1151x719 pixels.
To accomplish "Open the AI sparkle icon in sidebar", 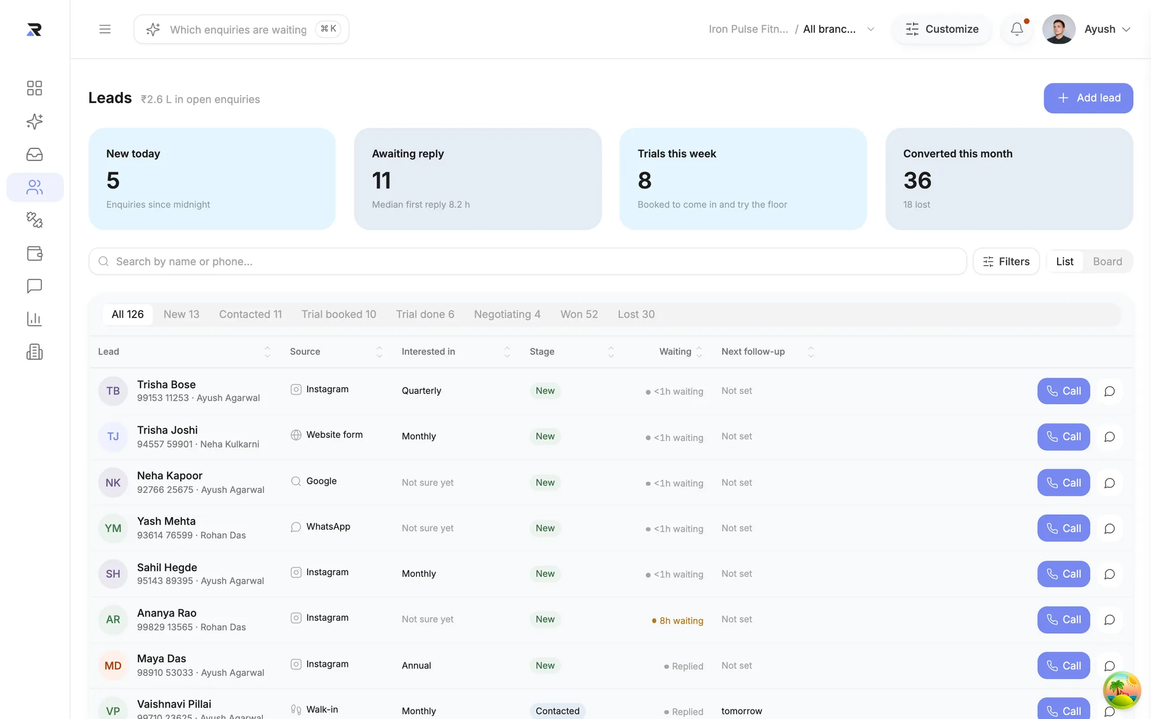I will (x=35, y=121).
